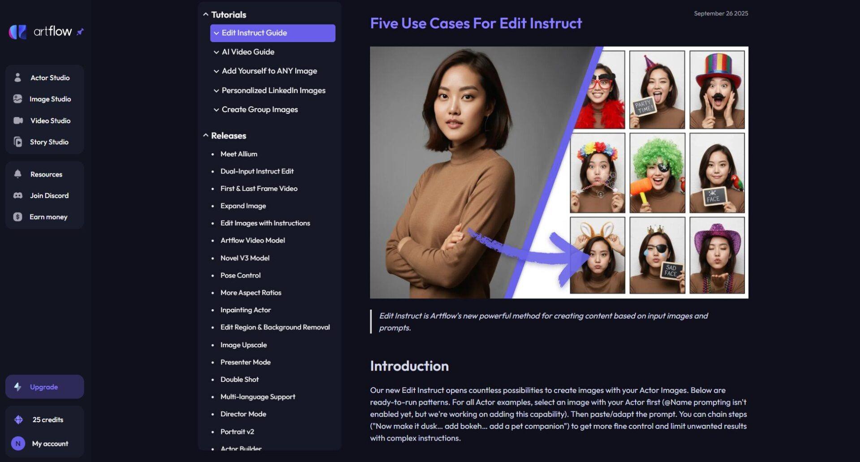Screen dimensions: 860x462
Task: Click the Actor Studio person icon
Action: click(17, 78)
